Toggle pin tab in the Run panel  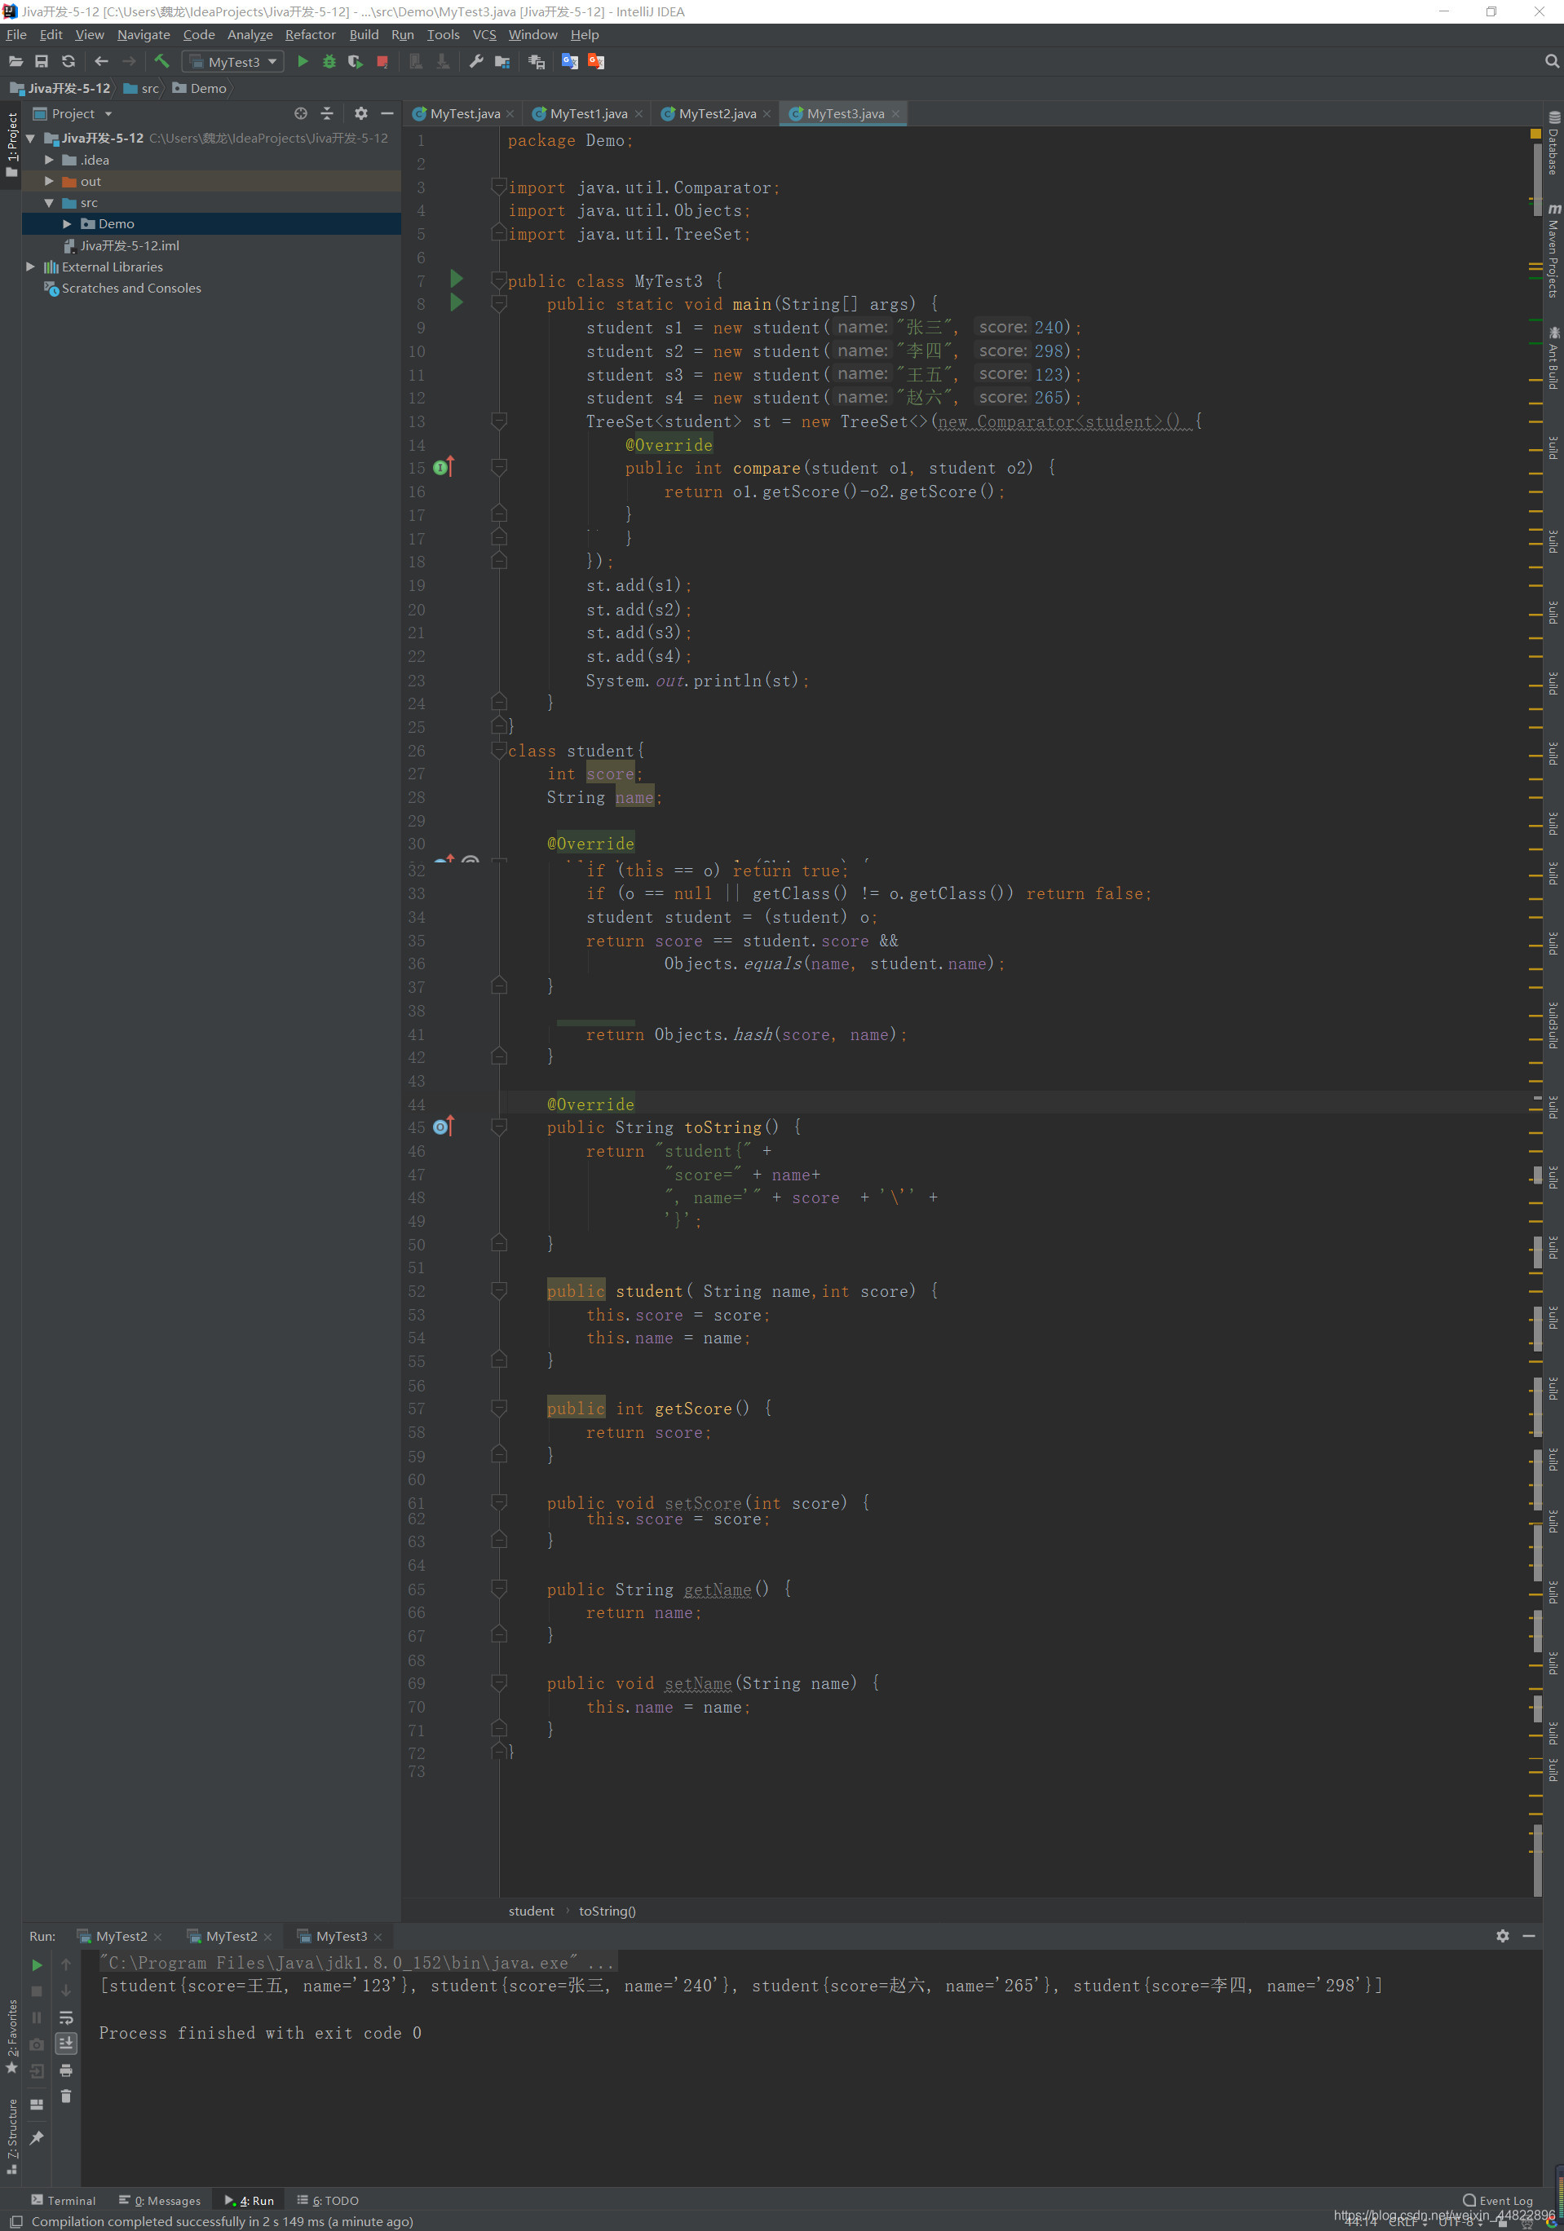[37, 2138]
